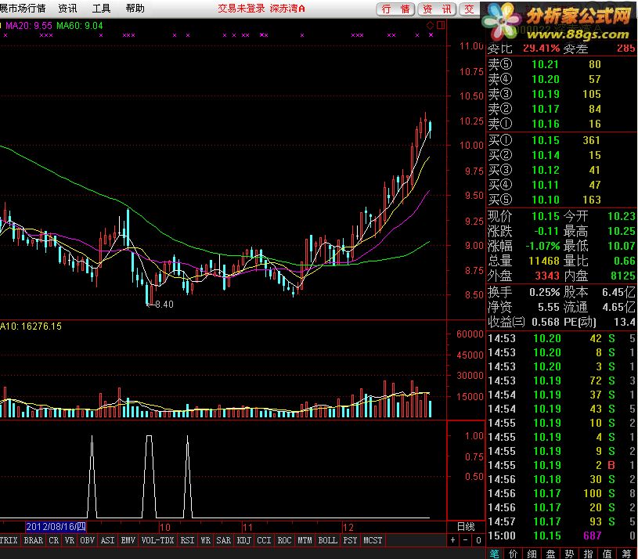The height and width of the screenshot is (559, 638).
Task: Click the 8.40 low price label
Action: [x=164, y=305]
